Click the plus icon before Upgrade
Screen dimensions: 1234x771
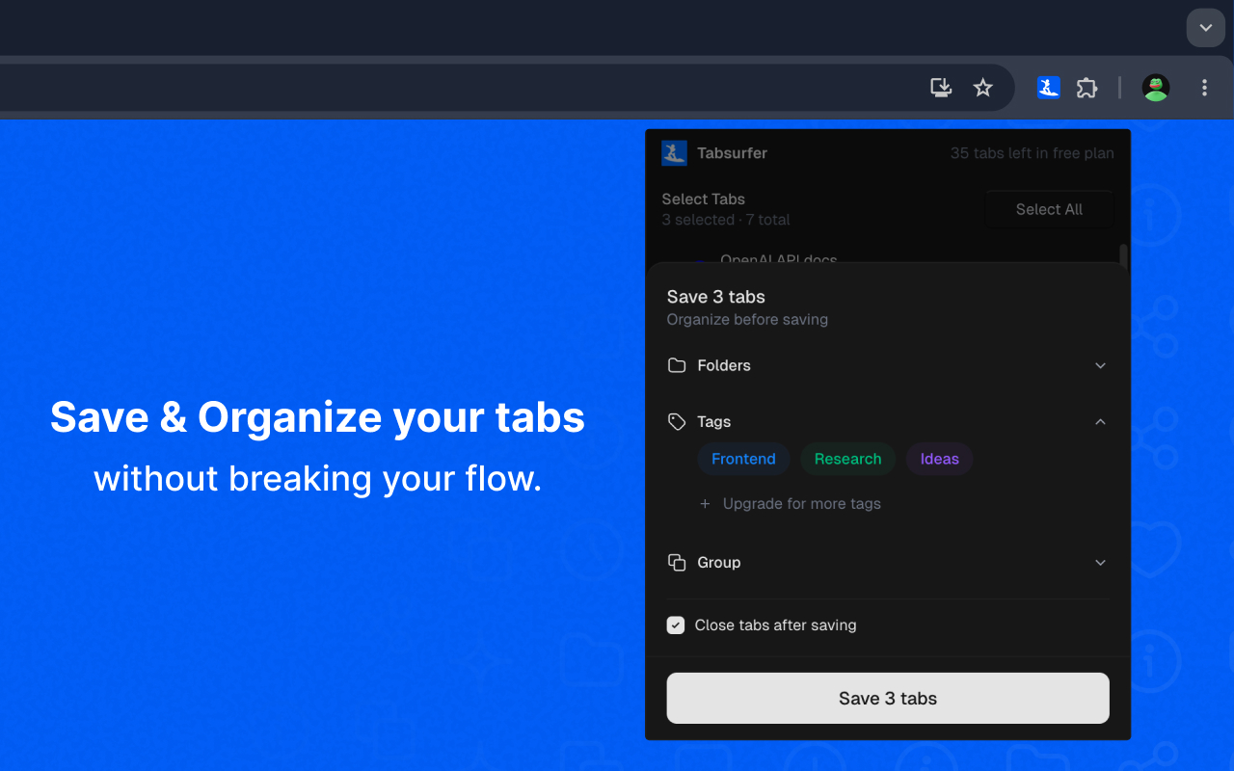pos(705,503)
